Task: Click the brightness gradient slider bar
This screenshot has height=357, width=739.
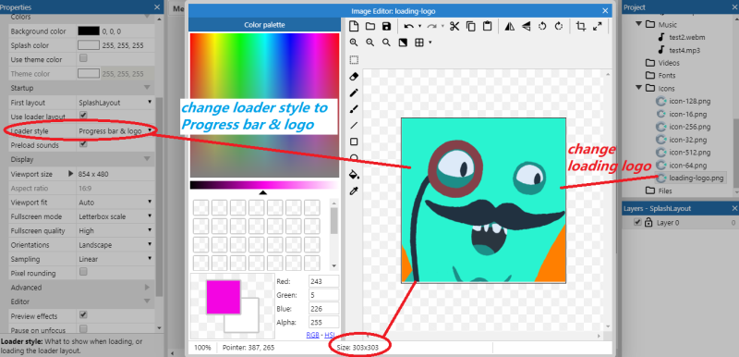Action: point(264,185)
